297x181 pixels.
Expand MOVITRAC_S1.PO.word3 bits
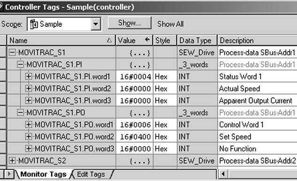click(29, 149)
